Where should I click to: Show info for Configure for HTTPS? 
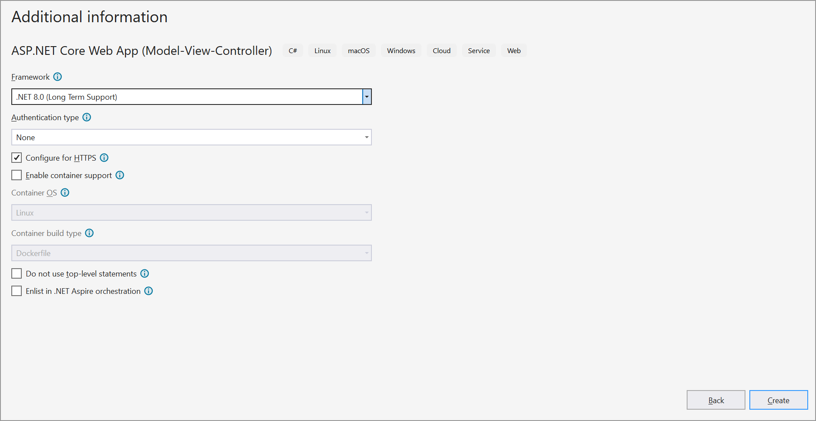(104, 158)
